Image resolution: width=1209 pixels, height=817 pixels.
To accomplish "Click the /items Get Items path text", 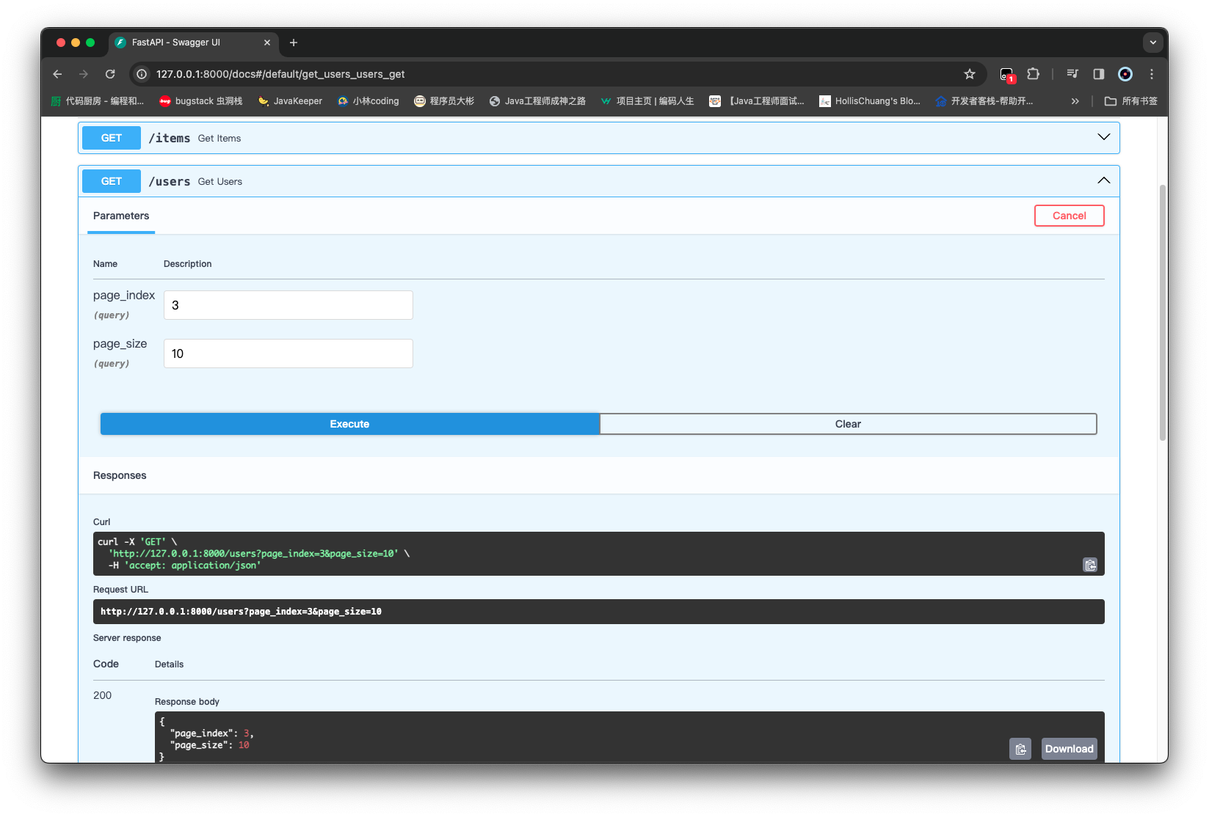I will 195,138.
